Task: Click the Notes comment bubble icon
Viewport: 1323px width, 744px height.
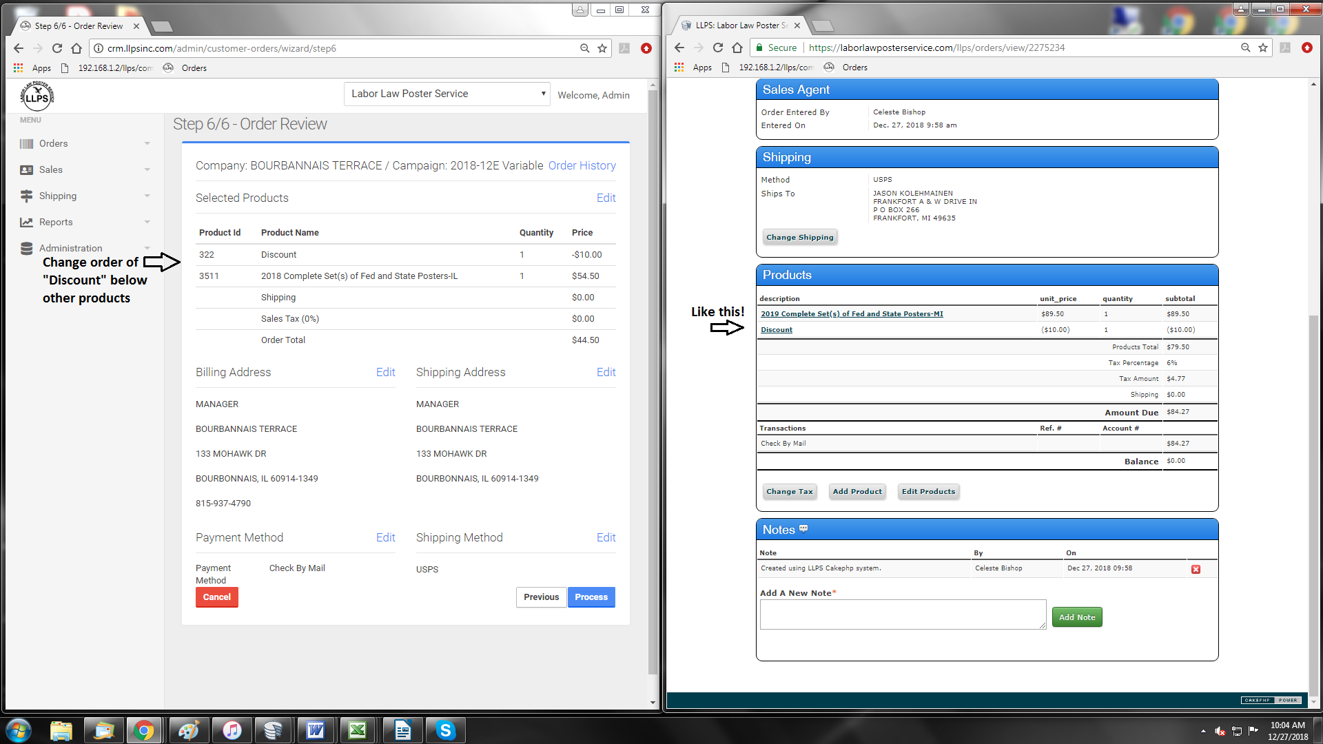Action: click(803, 529)
